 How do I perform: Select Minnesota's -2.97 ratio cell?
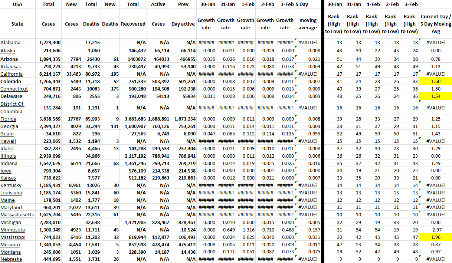click(x=436, y=230)
